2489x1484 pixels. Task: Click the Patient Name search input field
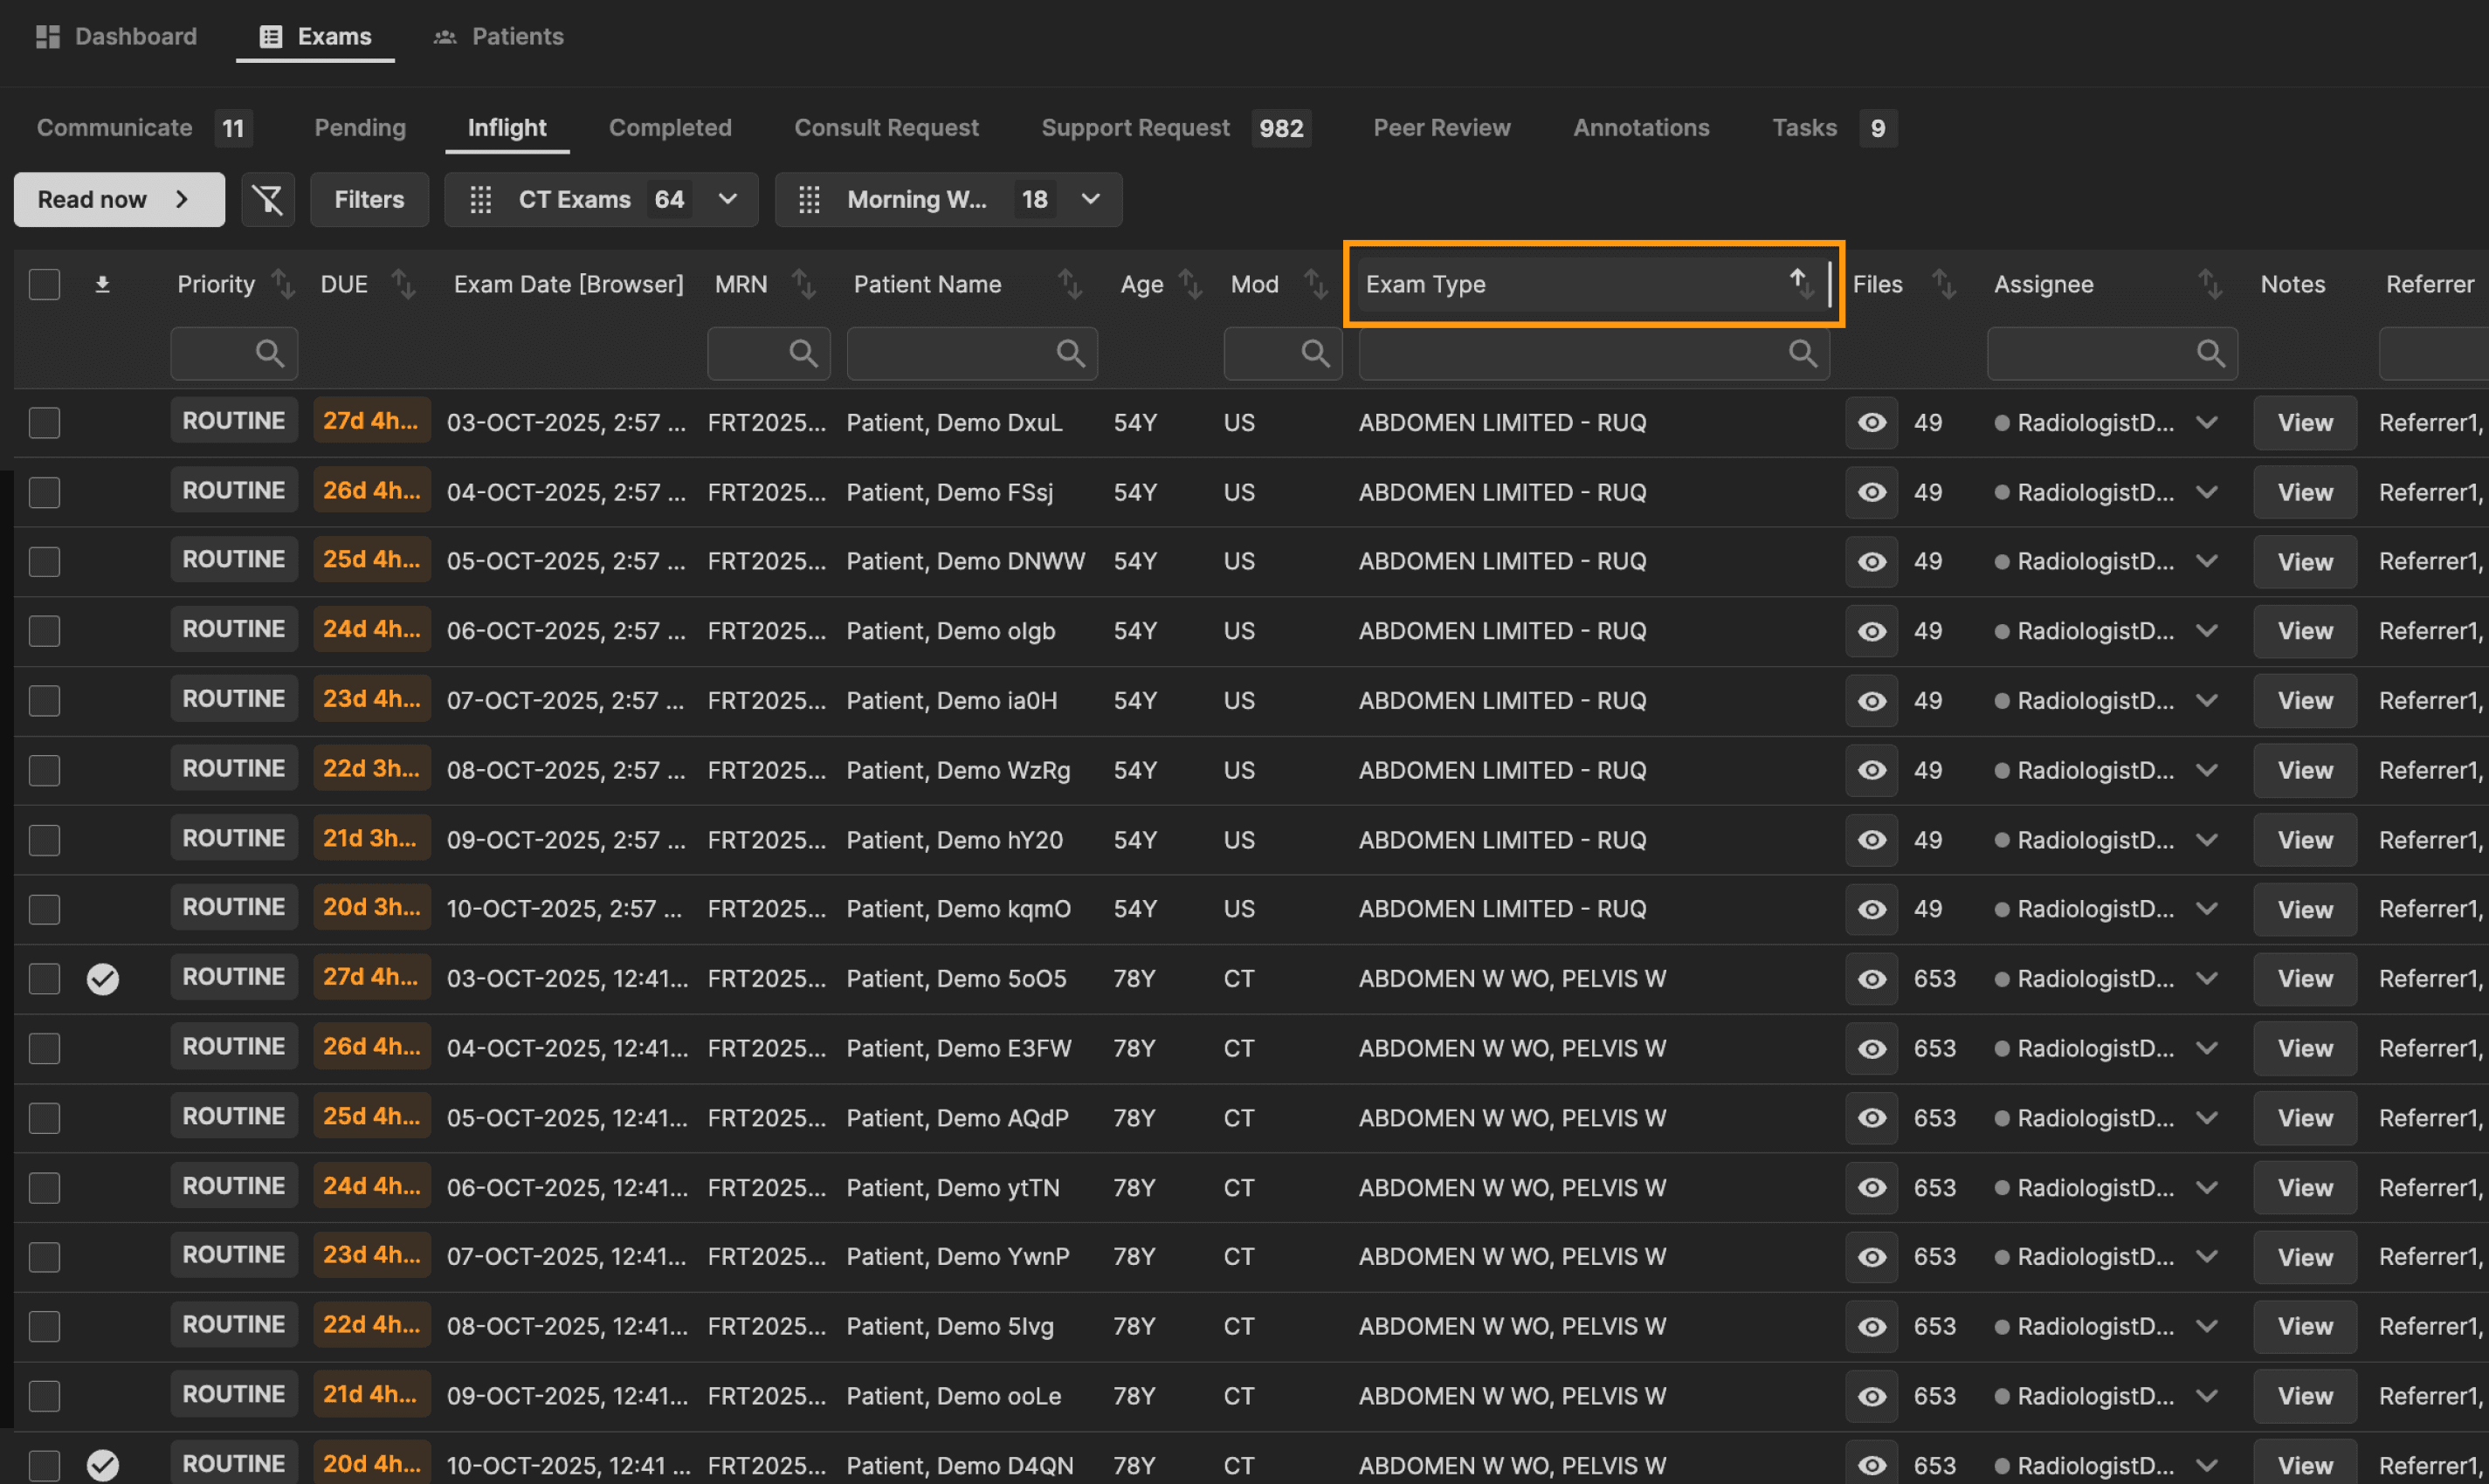[950, 353]
